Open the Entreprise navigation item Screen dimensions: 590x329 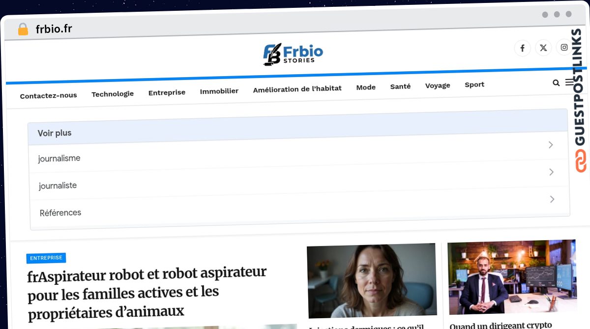pos(167,92)
